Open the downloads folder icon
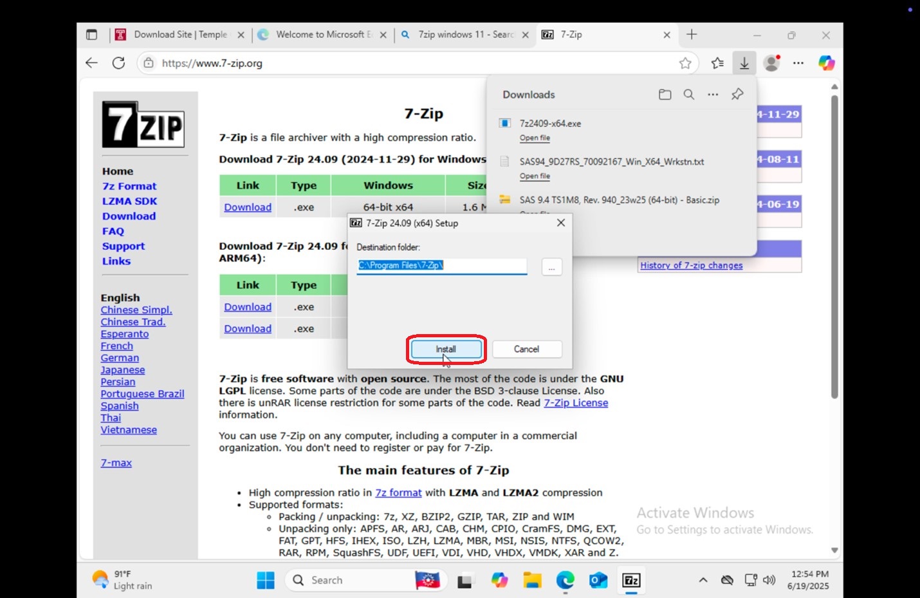 click(665, 95)
